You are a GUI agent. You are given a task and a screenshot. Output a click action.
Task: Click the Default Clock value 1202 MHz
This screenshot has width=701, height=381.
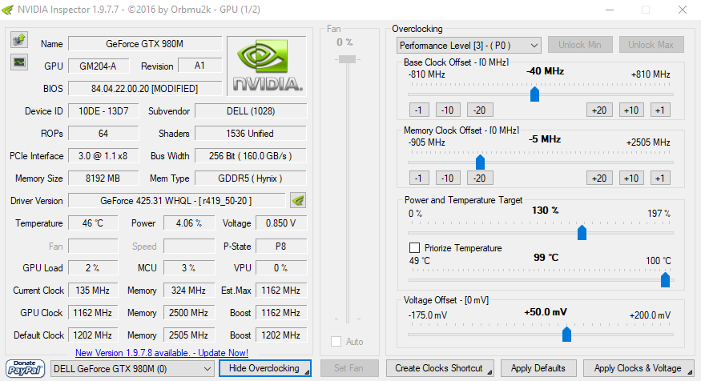[x=93, y=335]
